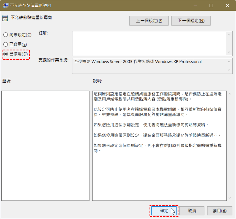Click inside the empty 選項 options pane
Viewport: 236px width, 219px height.
(x=45, y=145)
